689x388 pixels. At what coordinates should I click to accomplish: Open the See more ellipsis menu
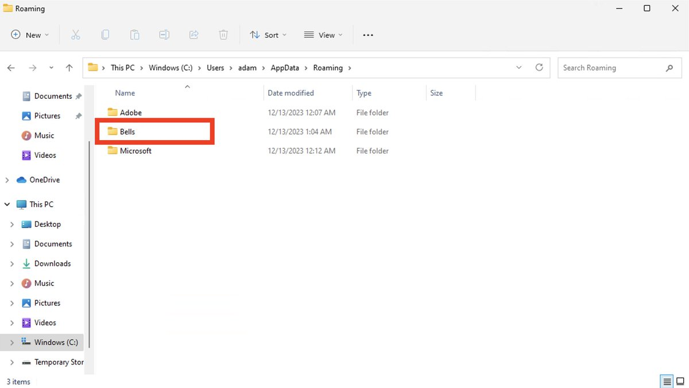point(368,35)
